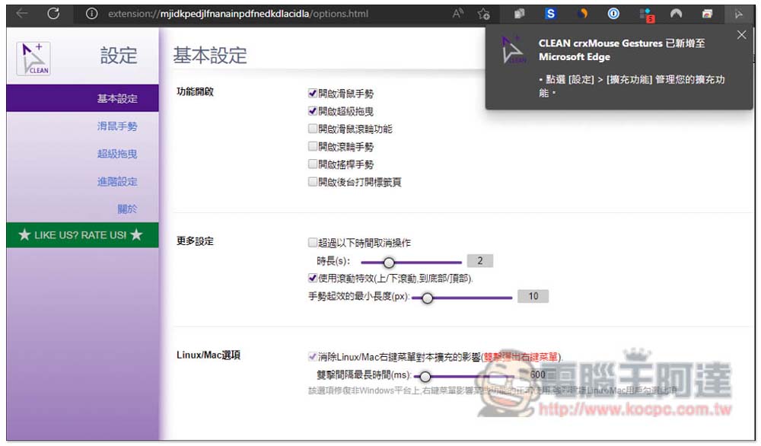
Task: Uncheck 使用滾動特效 checkbox
Action: click(x=313, y=278)
